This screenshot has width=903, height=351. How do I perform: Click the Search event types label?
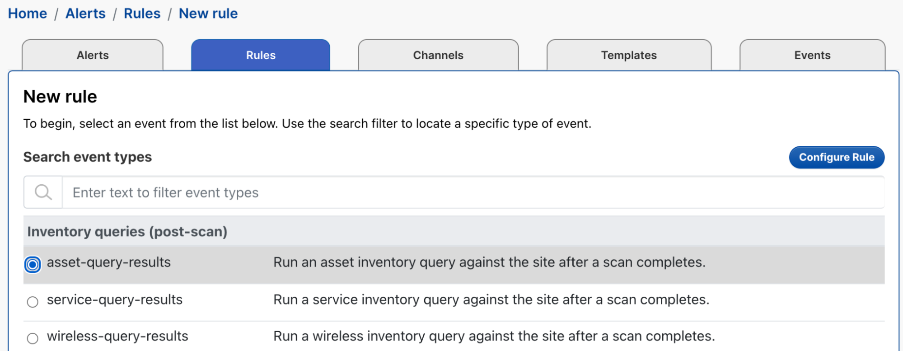pyautogui.click(x=88, y=157)
